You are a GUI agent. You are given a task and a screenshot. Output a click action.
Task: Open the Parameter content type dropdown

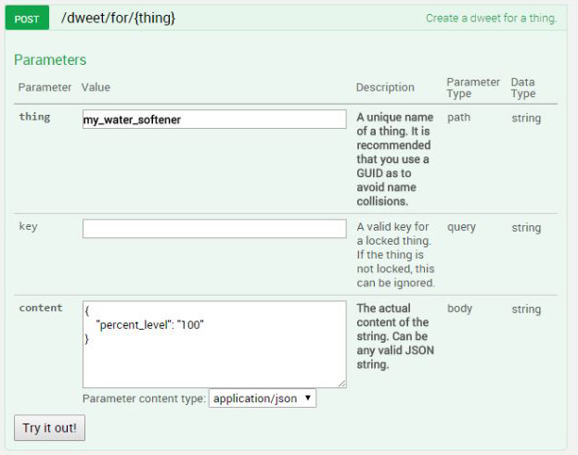263,398
